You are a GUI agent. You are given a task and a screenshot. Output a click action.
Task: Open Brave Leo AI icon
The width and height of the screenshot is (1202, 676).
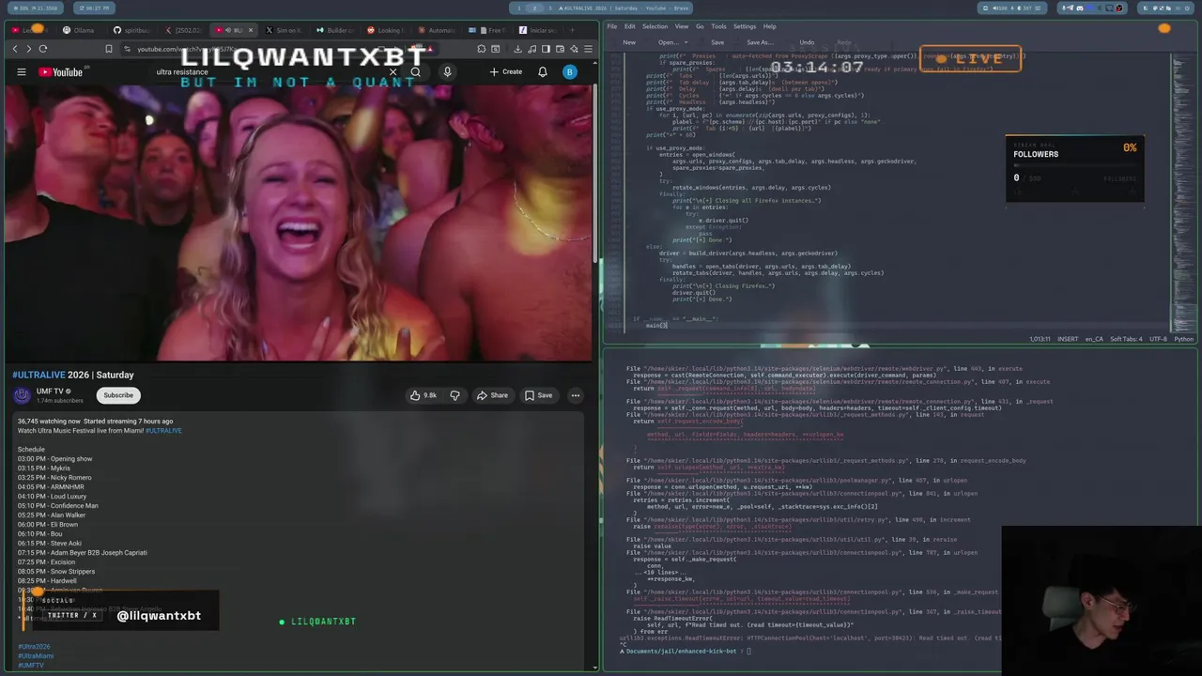coord(574,49)
